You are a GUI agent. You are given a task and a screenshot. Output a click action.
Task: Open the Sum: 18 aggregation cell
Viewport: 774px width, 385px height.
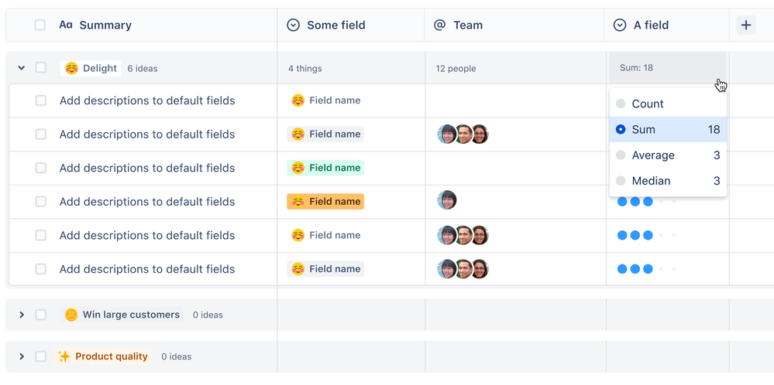pos(667,68)
